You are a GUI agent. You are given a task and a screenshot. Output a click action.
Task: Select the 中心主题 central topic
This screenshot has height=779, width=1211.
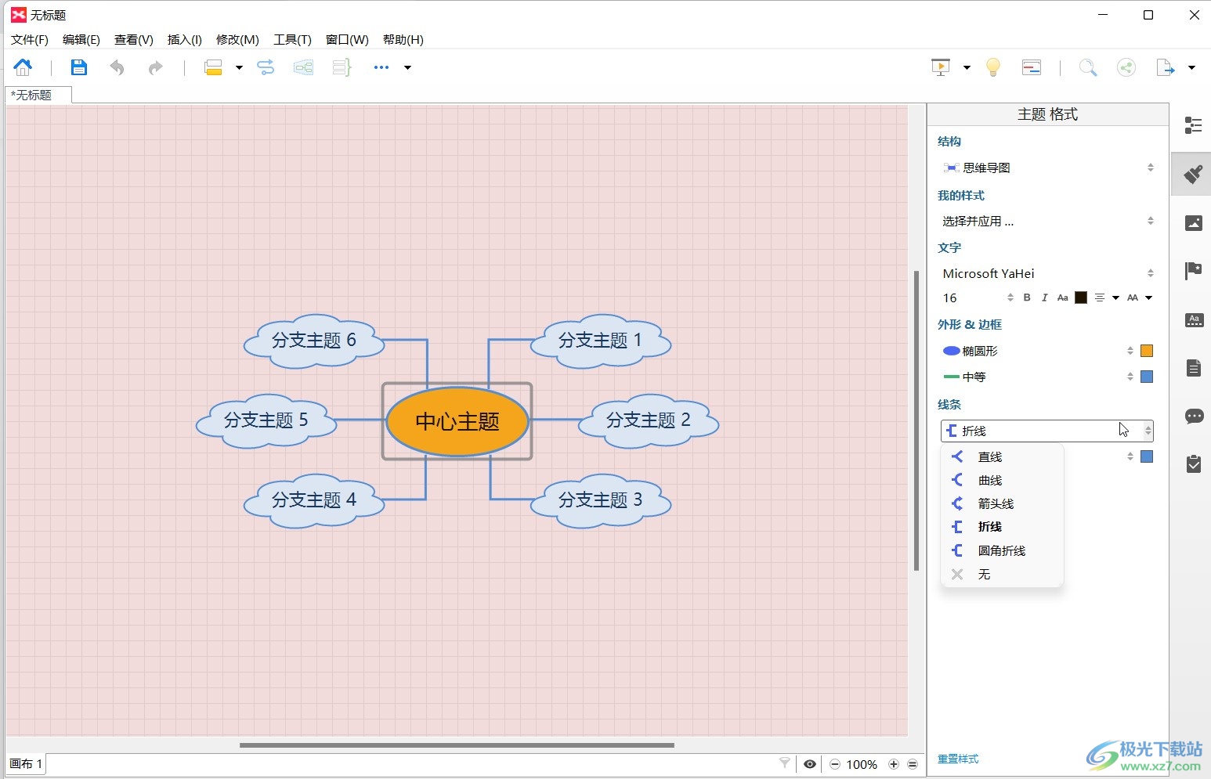[457, 421]
